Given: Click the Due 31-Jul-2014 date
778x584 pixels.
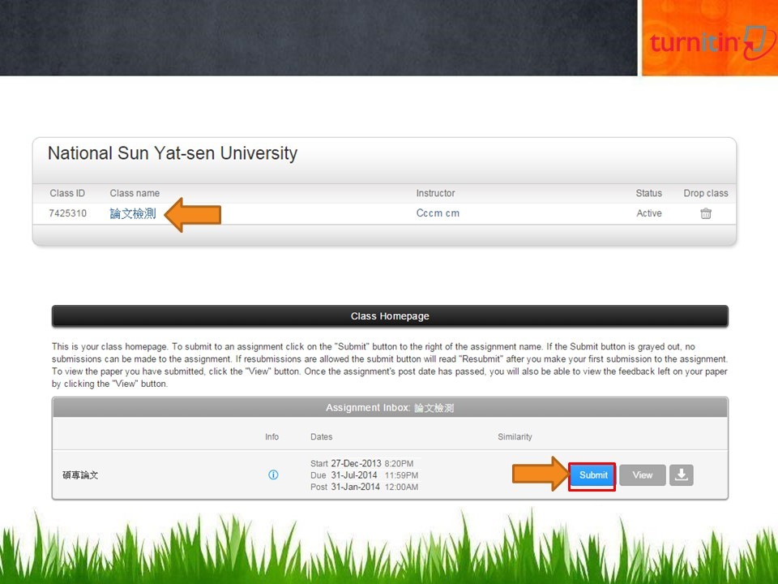Looking at the screenshot, I should point(364,475).
